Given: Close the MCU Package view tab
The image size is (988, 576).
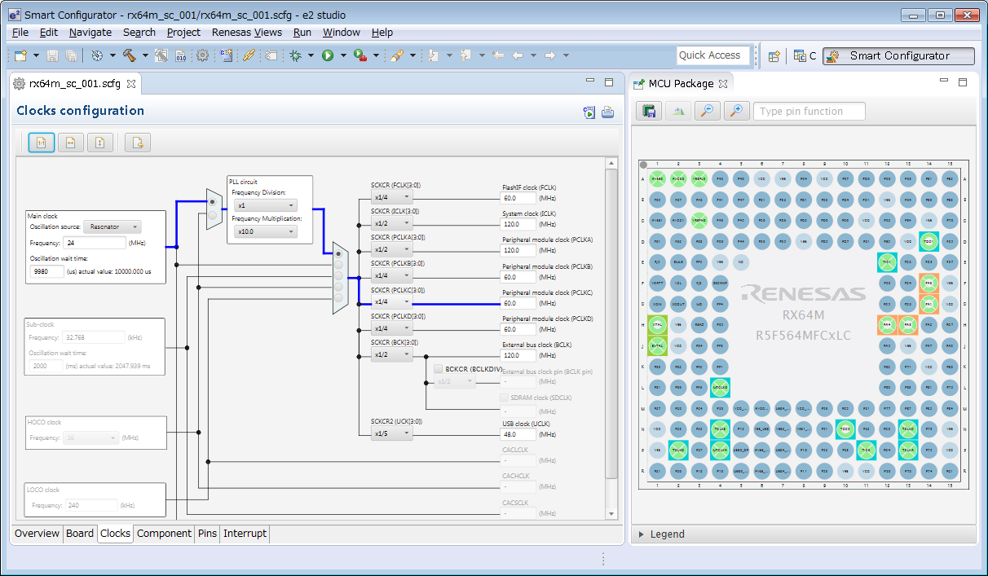Looking at the screenshot, I should pos(723,83).
